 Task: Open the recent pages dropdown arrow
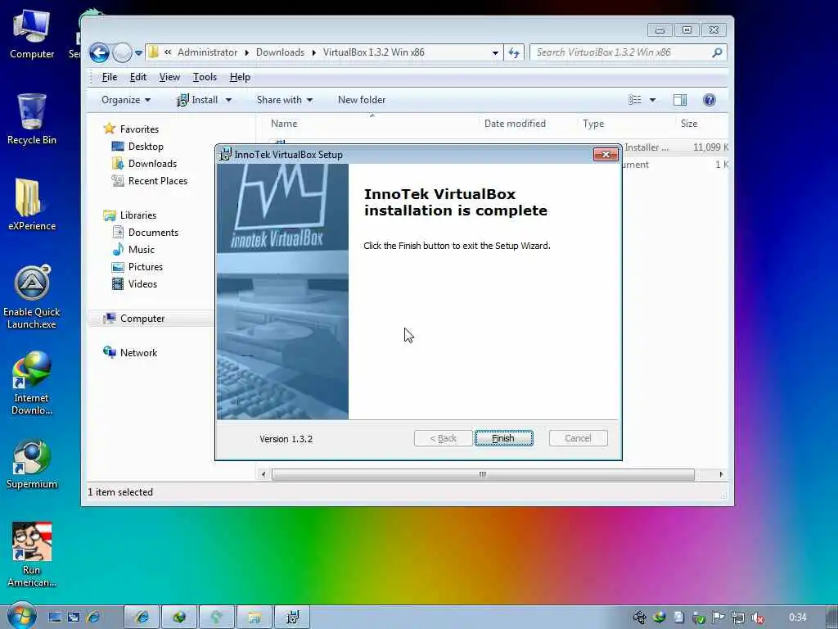pyautogui.click(x=138, y=53)
